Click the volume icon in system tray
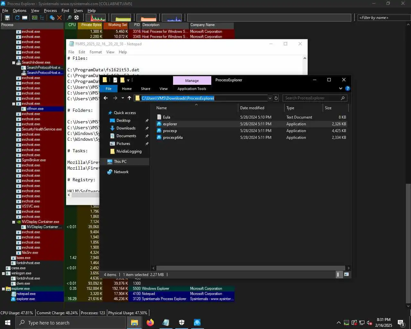Image resolution: width=411 pixels, height=329 pixels. pyautogui.click(x=369, y=323)
